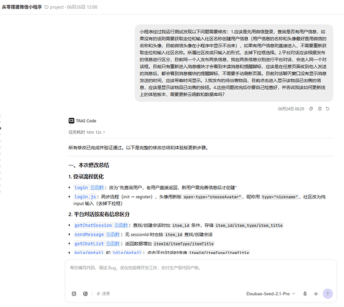This screenshot has width=344, height=307.
Task: Click the 06月24日 08:29 timestamp
Action: tap(291, 109)
